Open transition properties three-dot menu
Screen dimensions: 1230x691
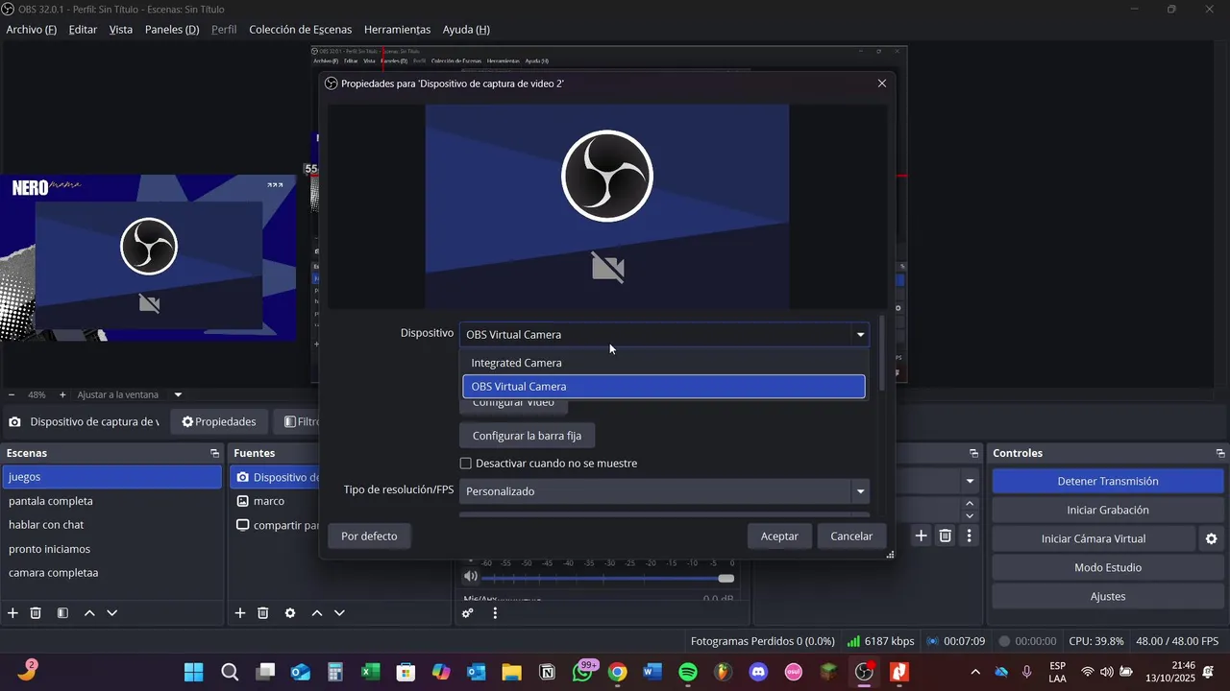970,536
